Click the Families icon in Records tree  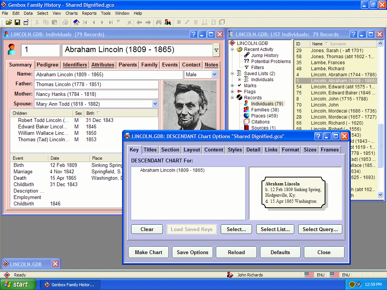246,110
